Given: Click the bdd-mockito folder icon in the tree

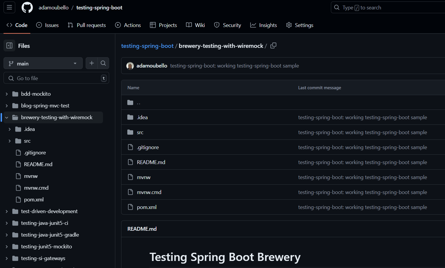Looking at the screenshot, I should [x=15, y=94].
